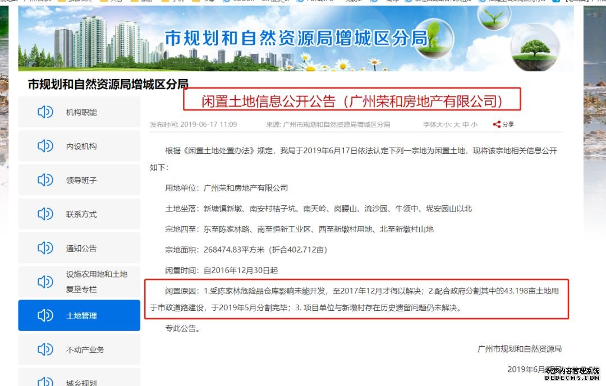
Task: Click the 宗地四至 line
Action: tap(299, 229)
